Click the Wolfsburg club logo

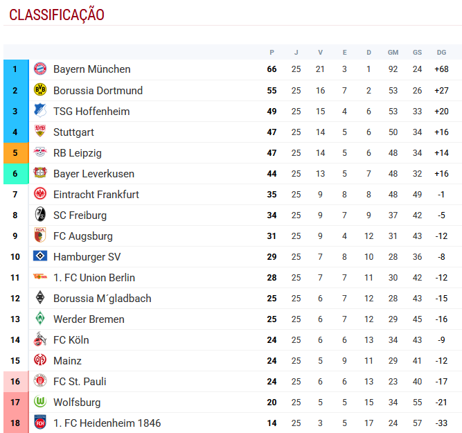click(x=40, y=402)
